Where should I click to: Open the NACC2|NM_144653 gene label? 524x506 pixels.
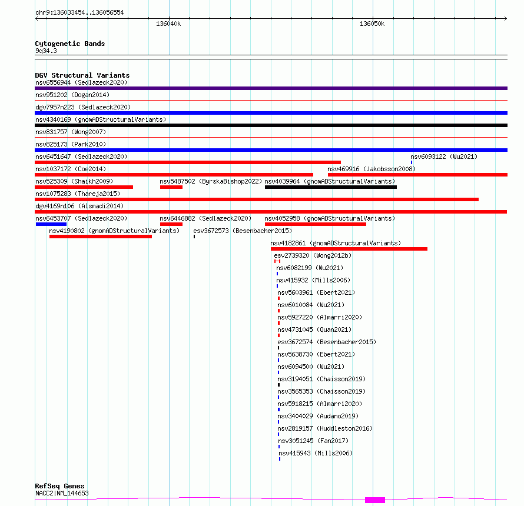point(62,493)
